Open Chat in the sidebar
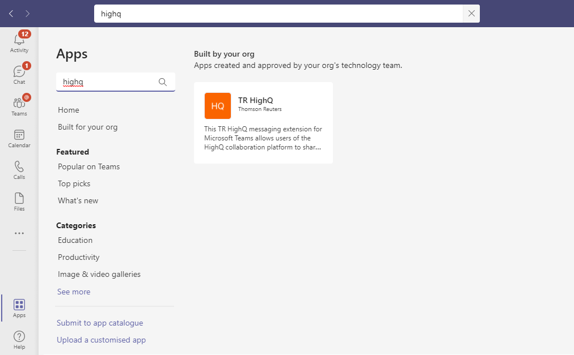The height and width of the screenshot is (355, 574). (x=19, y=74)
